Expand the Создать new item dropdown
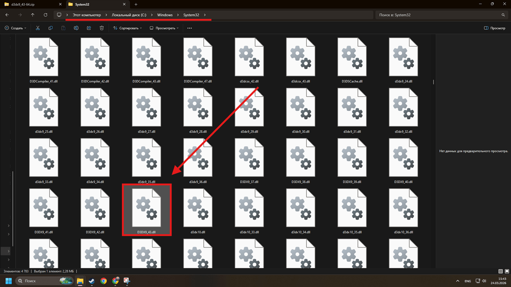Viewport: 511px width, 287px height. (x=16, y=28)
